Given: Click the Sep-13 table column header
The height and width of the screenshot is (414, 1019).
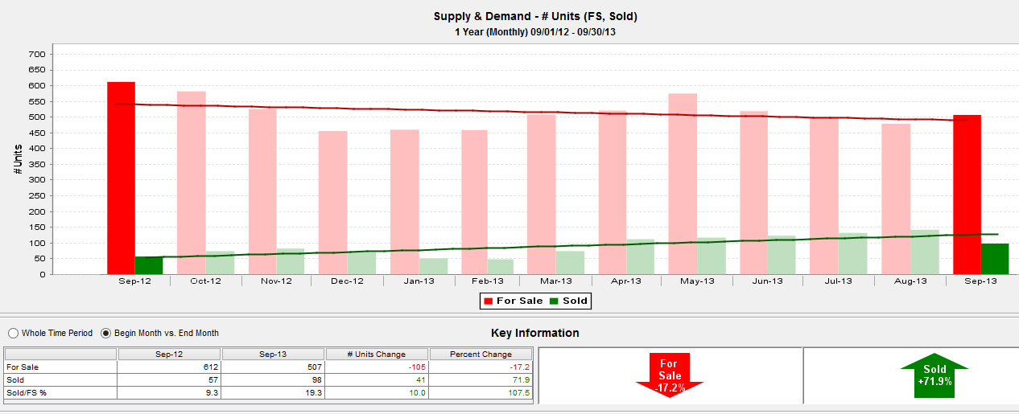Looking at the screenshot, I should [274, 354].
